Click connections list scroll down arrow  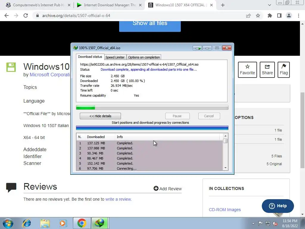point(225,168)
